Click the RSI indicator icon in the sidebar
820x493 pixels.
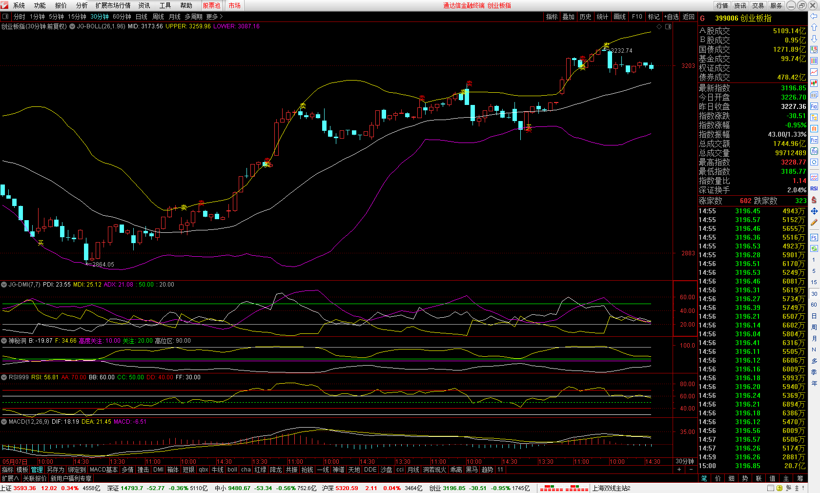coord(814,188)
